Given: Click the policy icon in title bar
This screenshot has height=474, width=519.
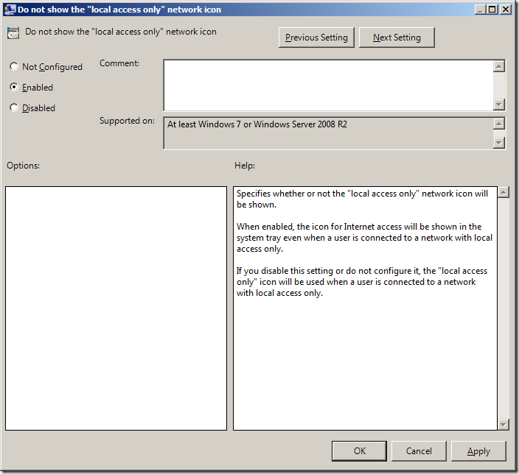Looking at the screenshot, I should (7, 10).
